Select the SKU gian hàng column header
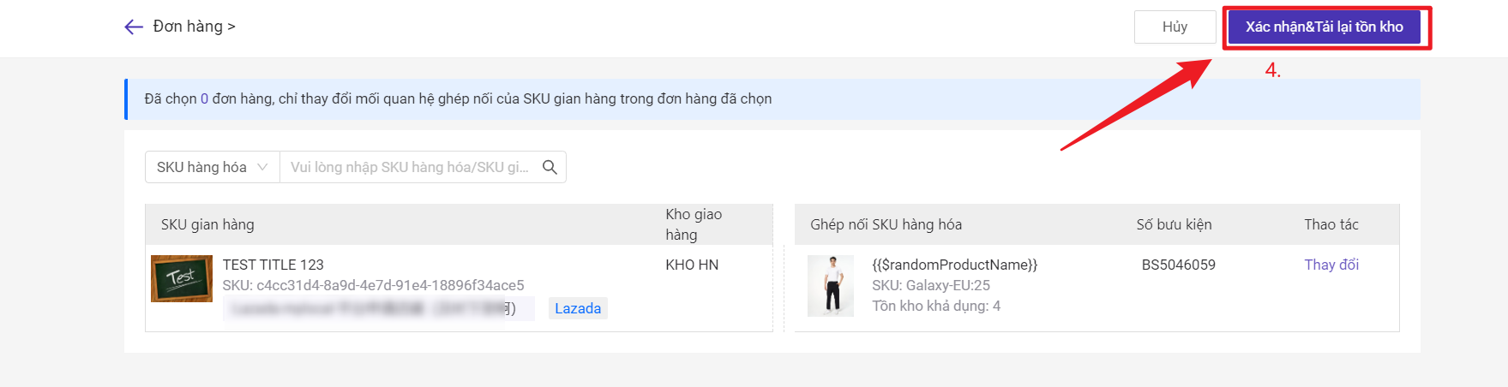This screenshot has width=1508, height=387. pyautogui.click(x=207, y=224)
